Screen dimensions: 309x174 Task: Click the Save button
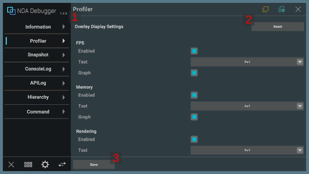[x=94, y=165]
